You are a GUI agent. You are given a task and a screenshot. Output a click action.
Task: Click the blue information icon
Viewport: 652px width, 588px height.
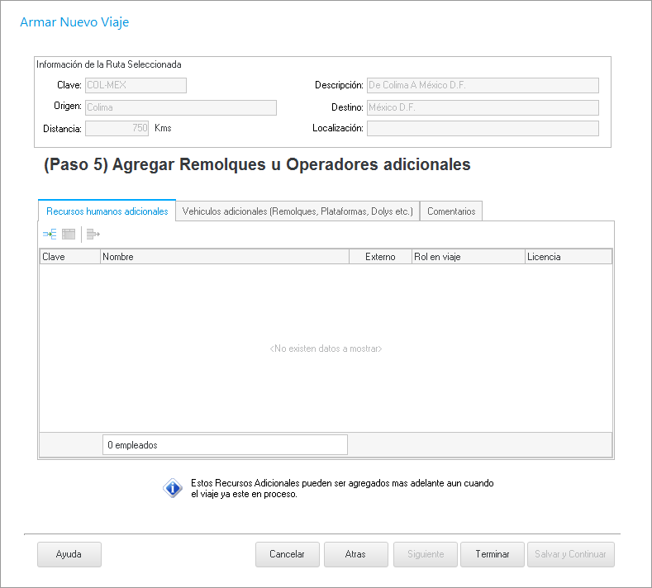(172, 488)
